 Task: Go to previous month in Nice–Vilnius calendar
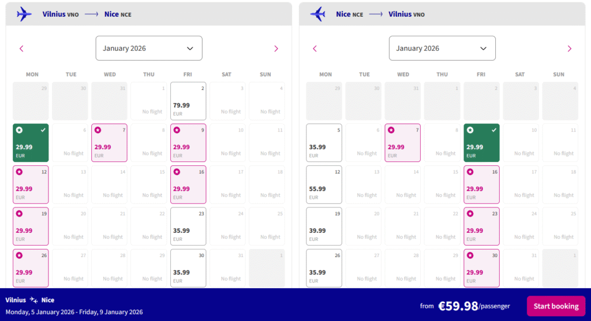click(315, 48)
